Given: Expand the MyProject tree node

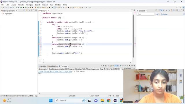Looking at the screenshot, I should pyautogui.click(x=1, y=14).
